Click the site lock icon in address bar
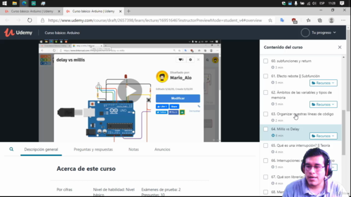 pyautogui.click(x=43, y=20)
